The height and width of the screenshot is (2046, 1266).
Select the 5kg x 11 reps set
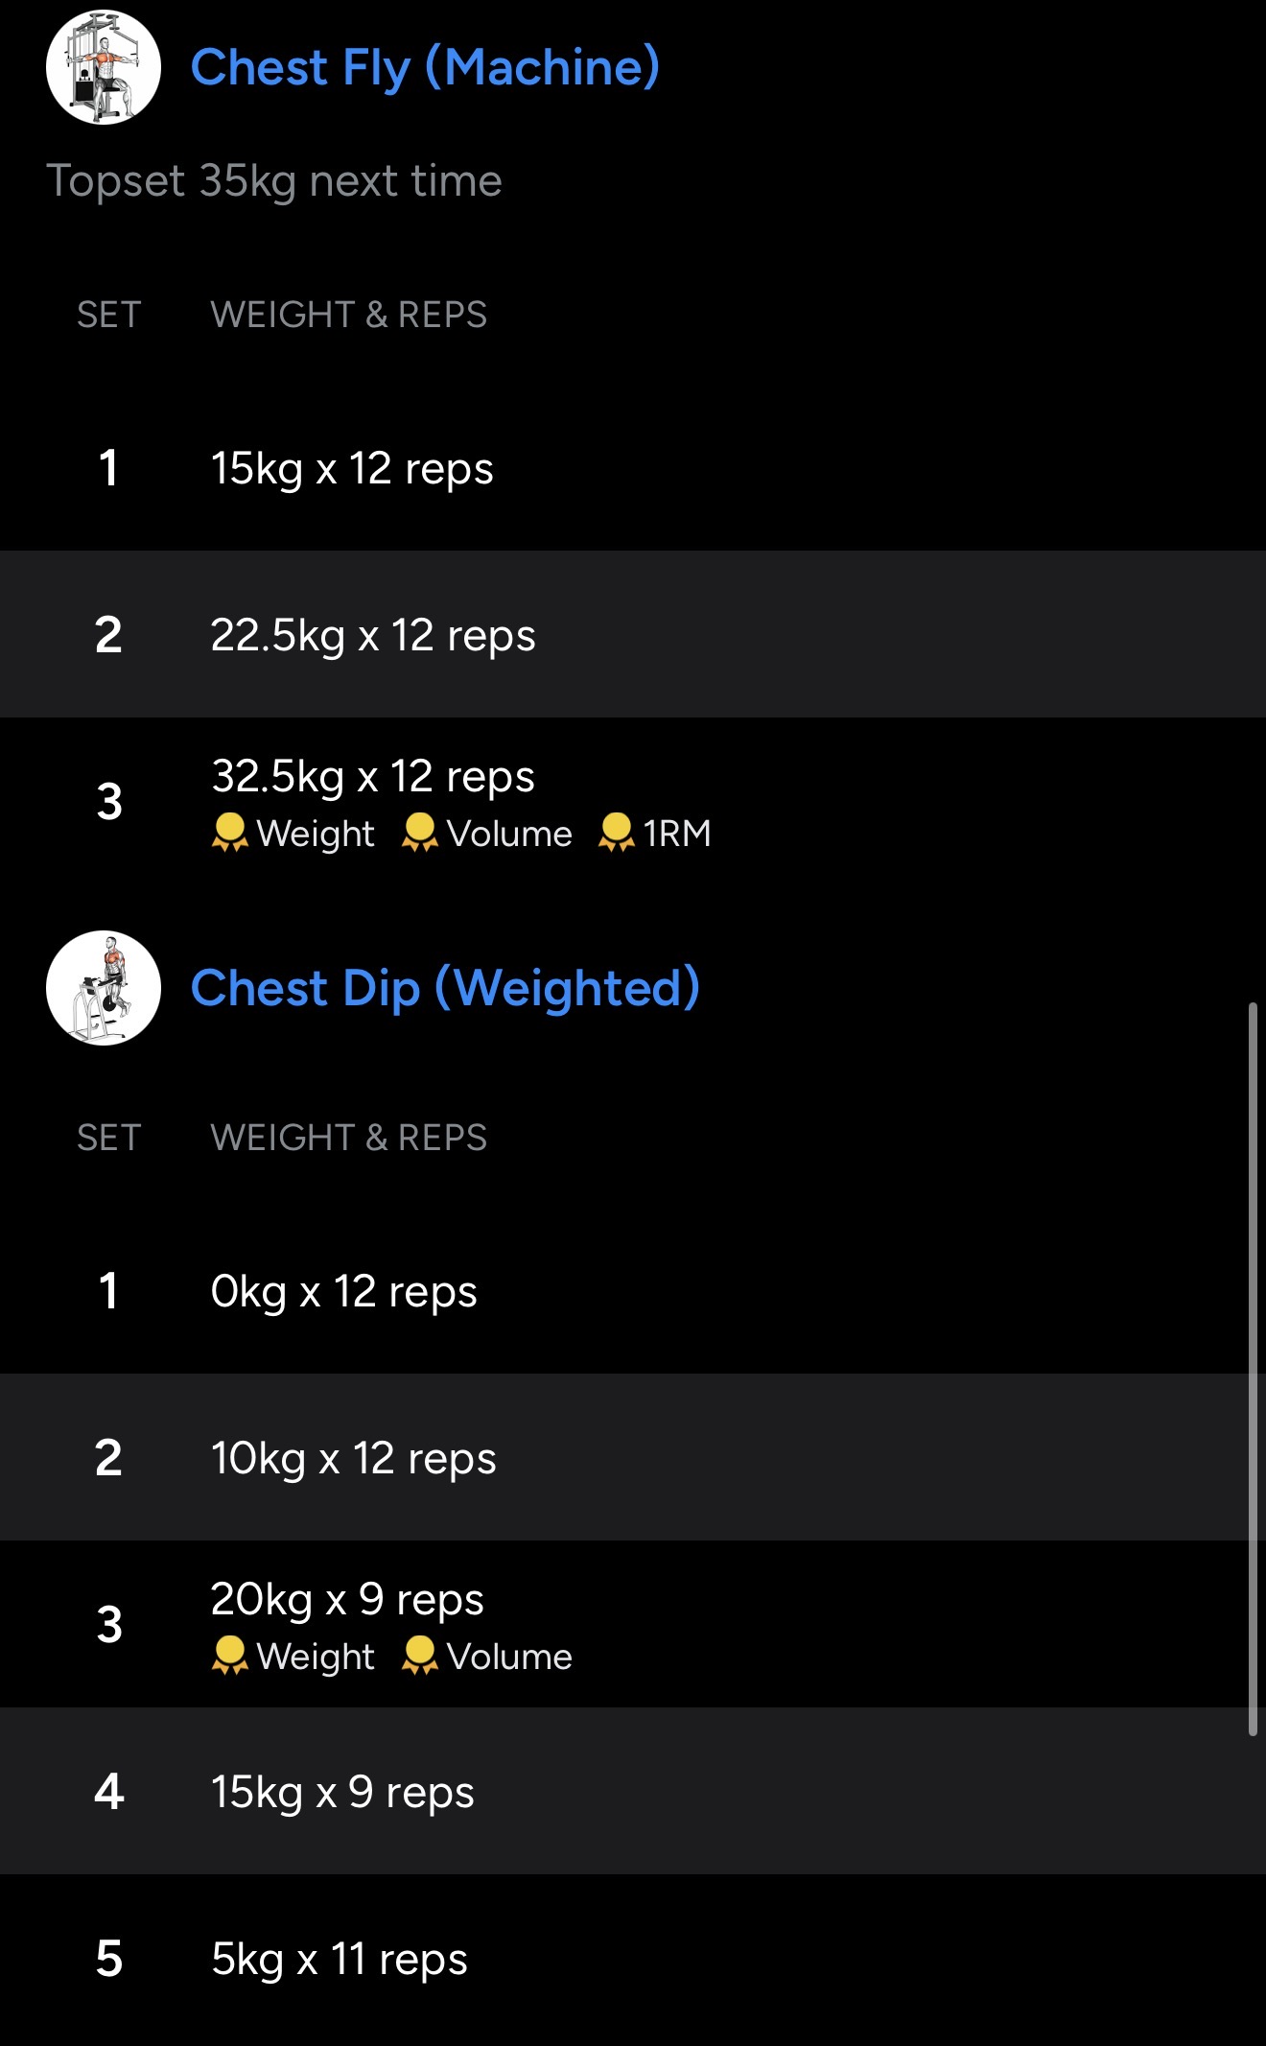[339, 1959]
